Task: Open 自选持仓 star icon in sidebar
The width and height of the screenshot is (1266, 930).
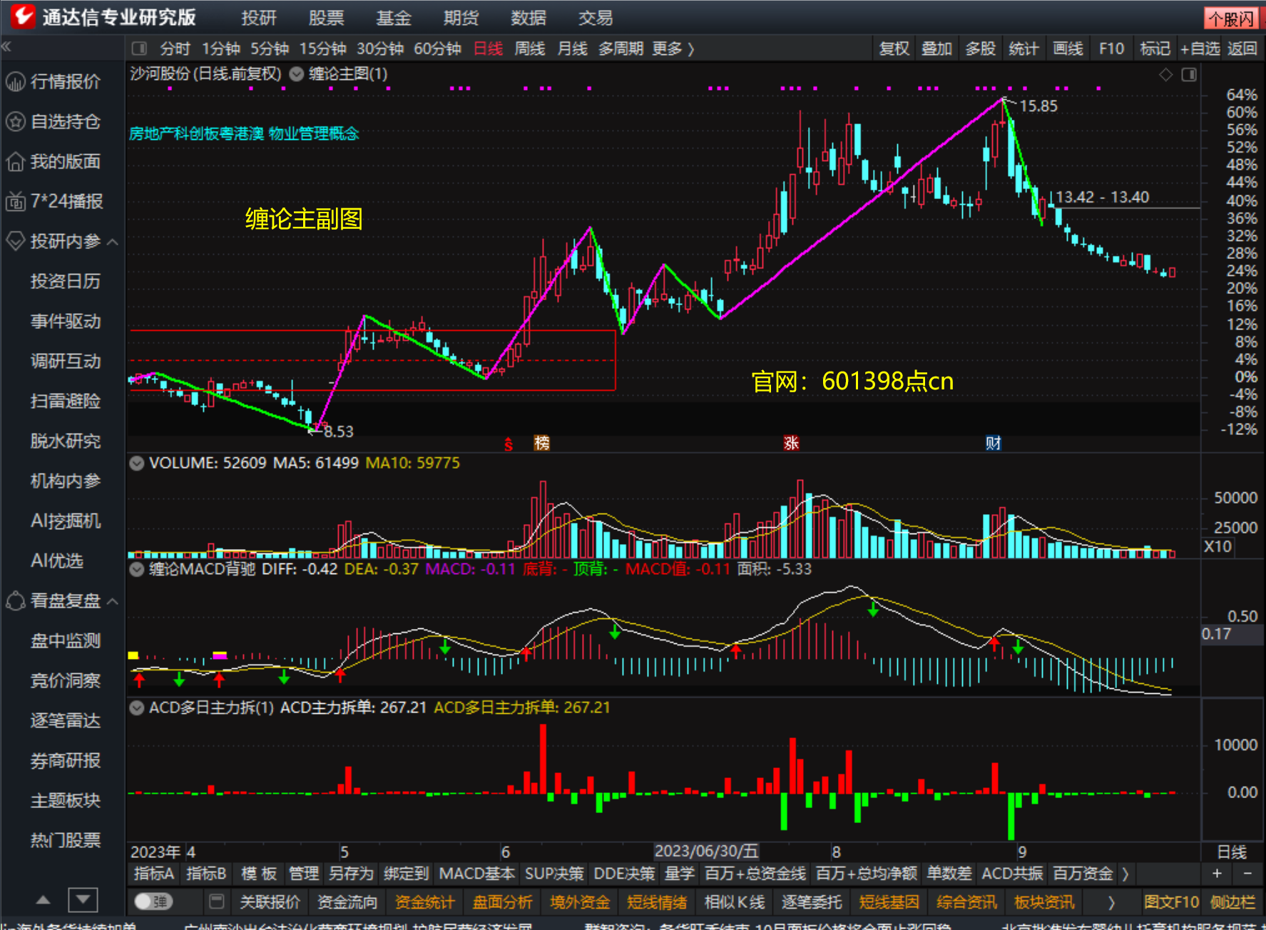Action: pyautogui.click(x=16, y=121)
